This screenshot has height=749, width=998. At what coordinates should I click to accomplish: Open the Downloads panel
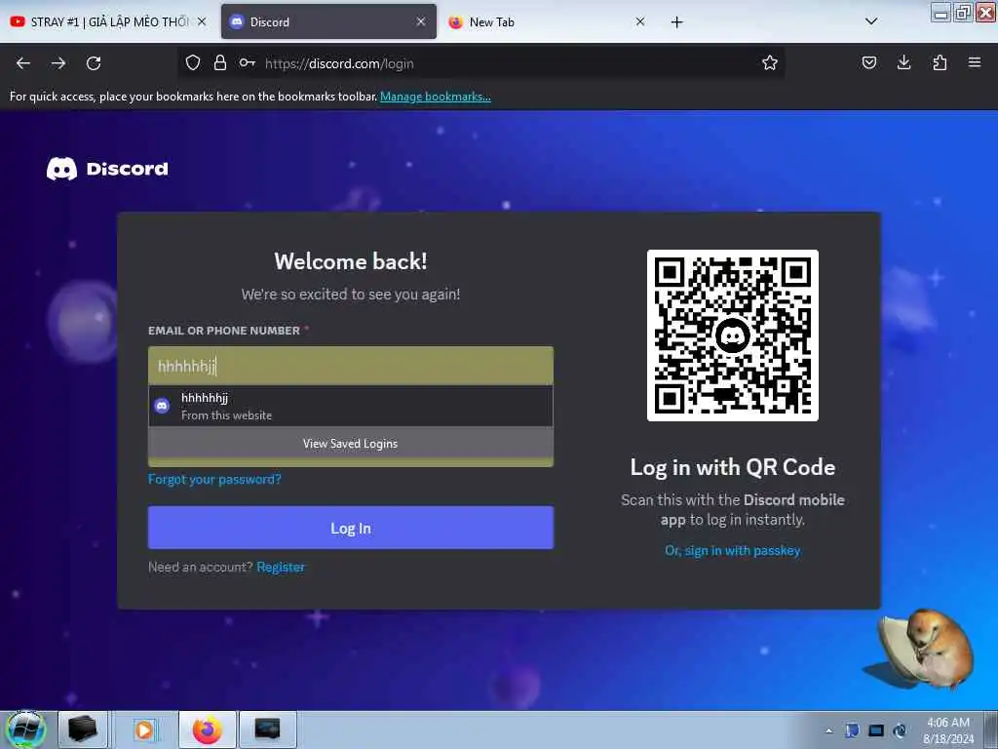[x=903, y=62]
